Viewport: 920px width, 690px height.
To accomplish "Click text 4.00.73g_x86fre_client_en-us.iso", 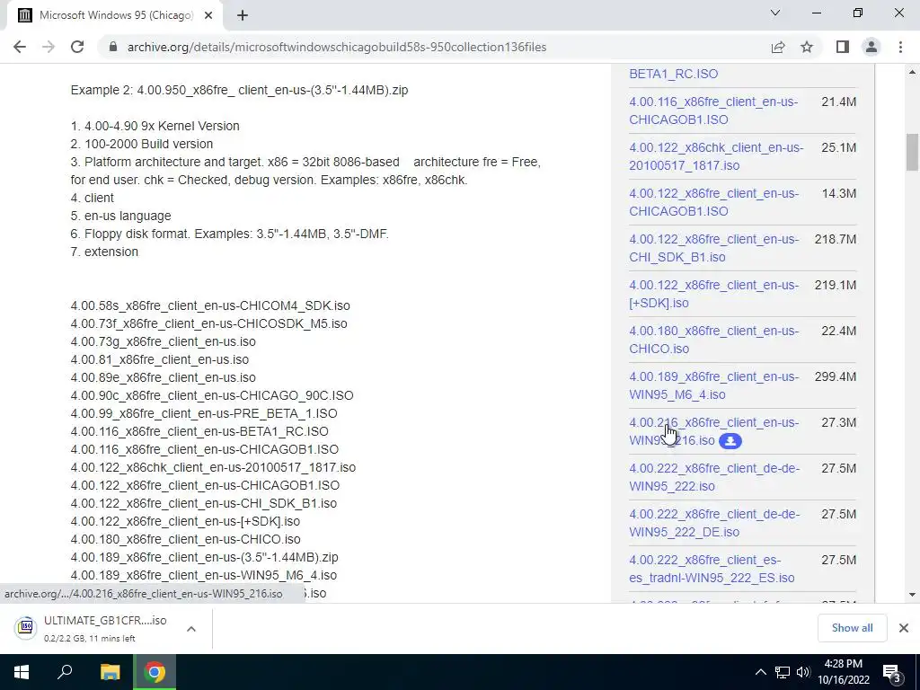I will (164, 341).
